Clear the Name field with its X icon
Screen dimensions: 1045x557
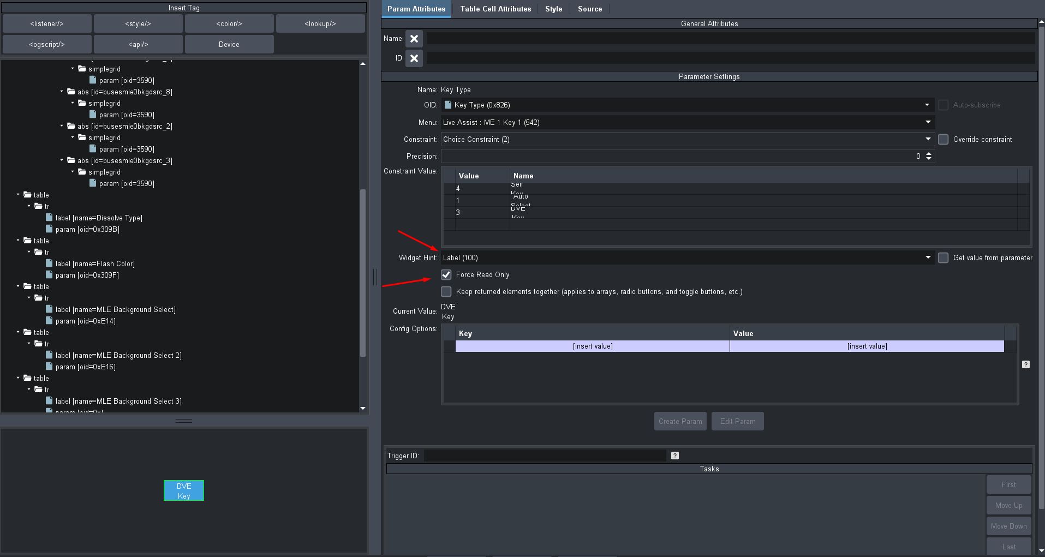point(414,39)
